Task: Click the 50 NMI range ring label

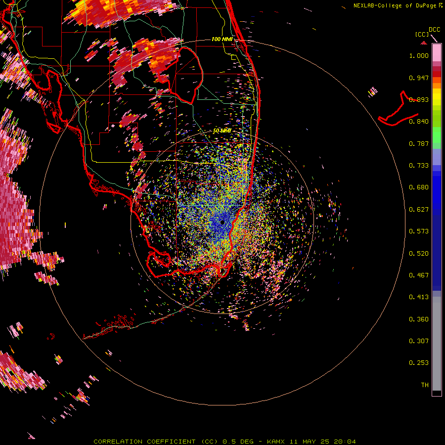Action: (x=222, y=131)
